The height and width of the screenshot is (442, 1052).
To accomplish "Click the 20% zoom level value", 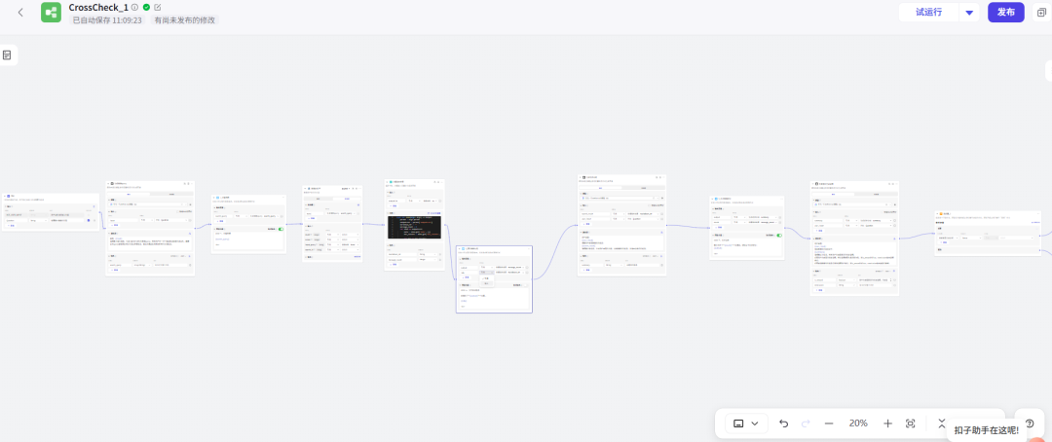I will 858,424.
